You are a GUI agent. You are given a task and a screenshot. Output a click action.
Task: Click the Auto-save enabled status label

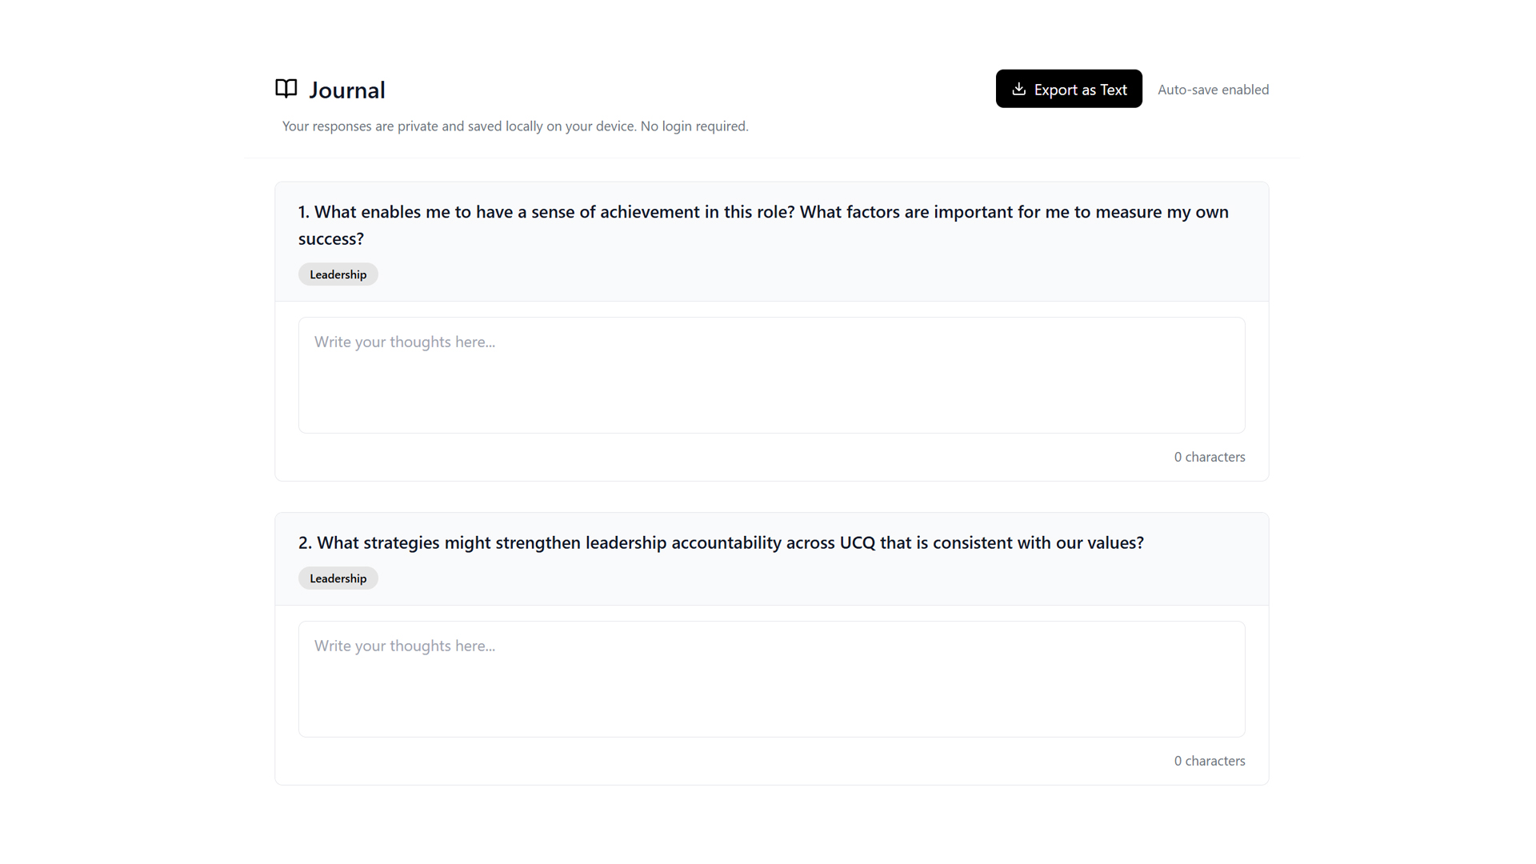click(x=1213, y=90)
